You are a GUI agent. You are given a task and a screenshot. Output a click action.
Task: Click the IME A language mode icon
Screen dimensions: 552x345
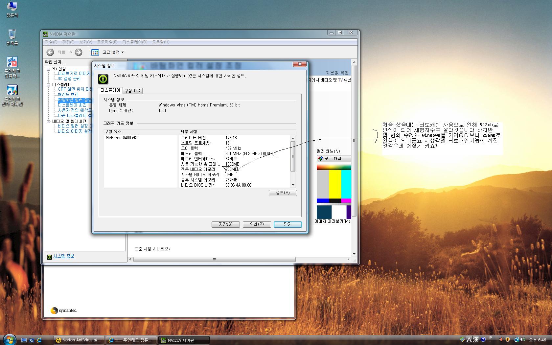[469, 340]
